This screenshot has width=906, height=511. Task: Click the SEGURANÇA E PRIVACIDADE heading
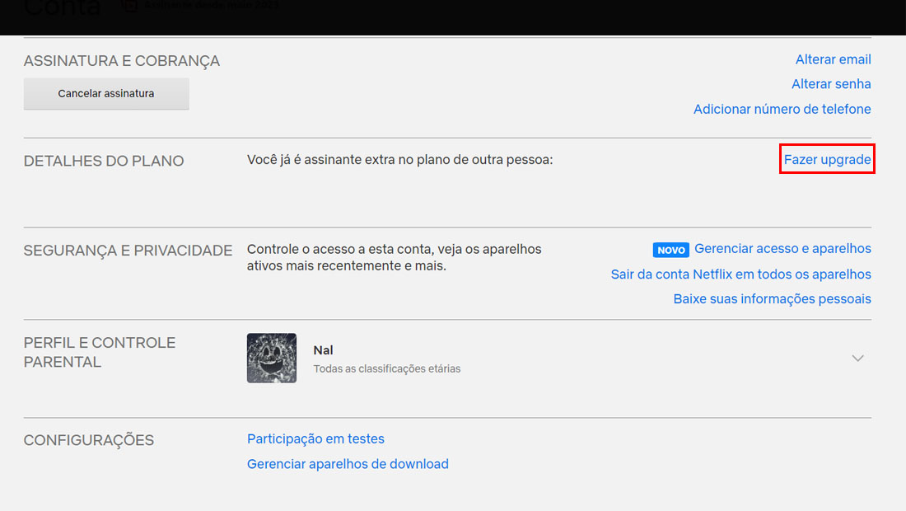(128, 251)
